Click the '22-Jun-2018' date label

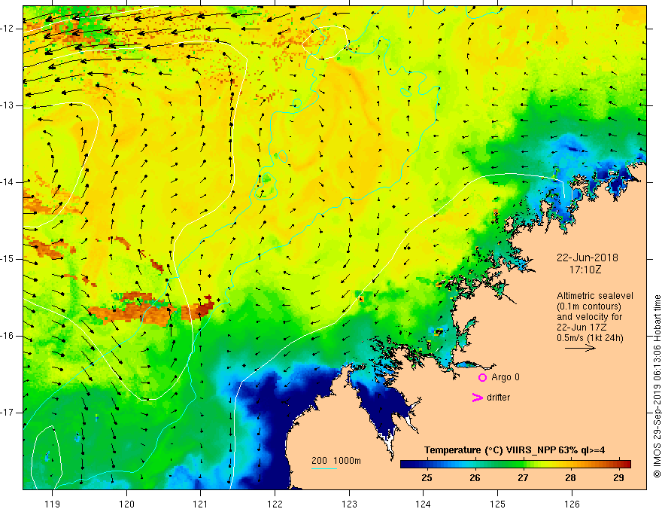coord(588,258)
